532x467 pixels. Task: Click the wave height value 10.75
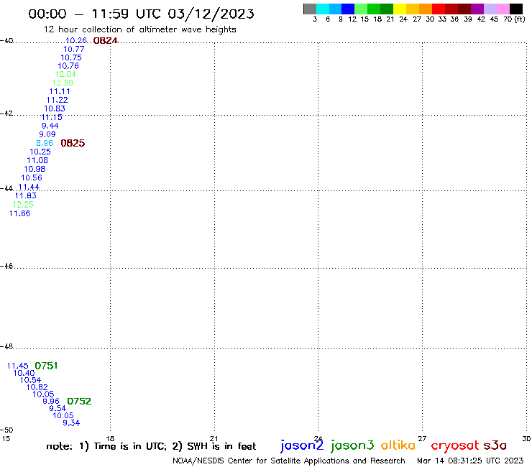tap(71, 57)
